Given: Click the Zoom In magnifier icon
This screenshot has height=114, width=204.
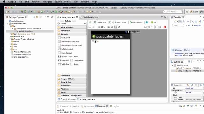Looking at the screenshot, I should click(160, 27).
